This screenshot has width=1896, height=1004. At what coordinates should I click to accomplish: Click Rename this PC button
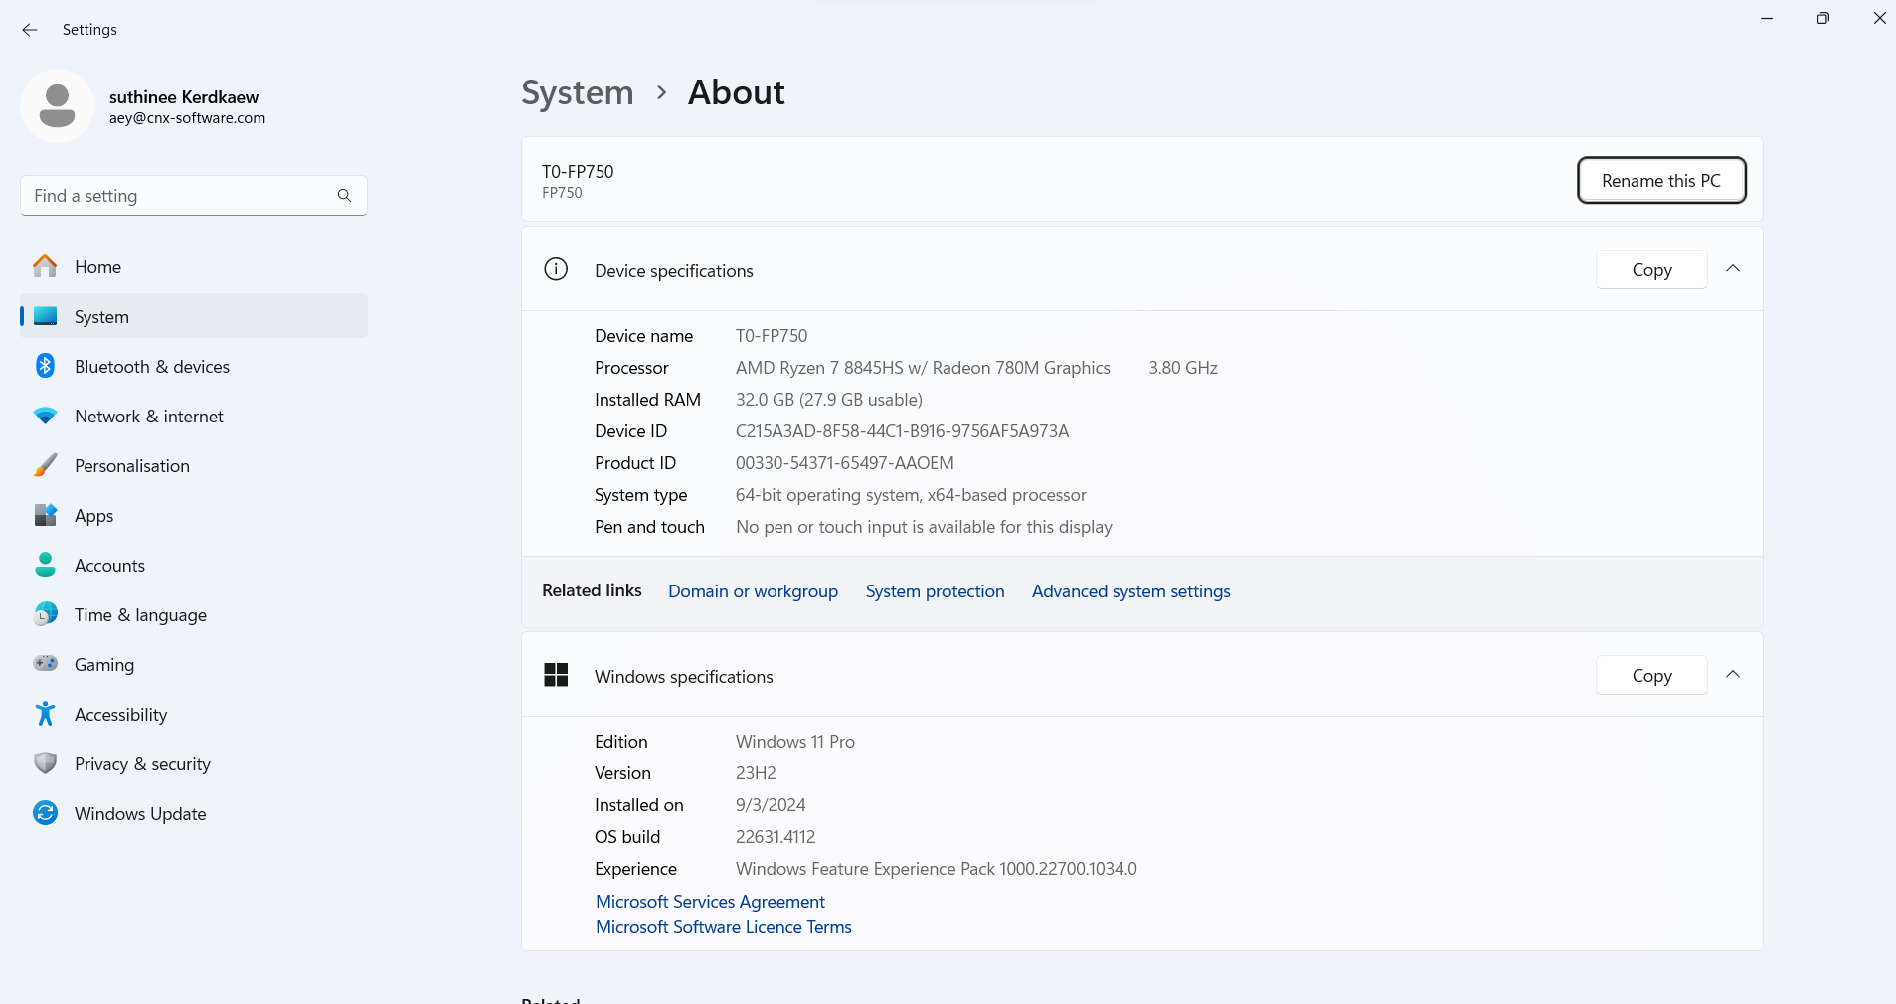pos(1661,180)
